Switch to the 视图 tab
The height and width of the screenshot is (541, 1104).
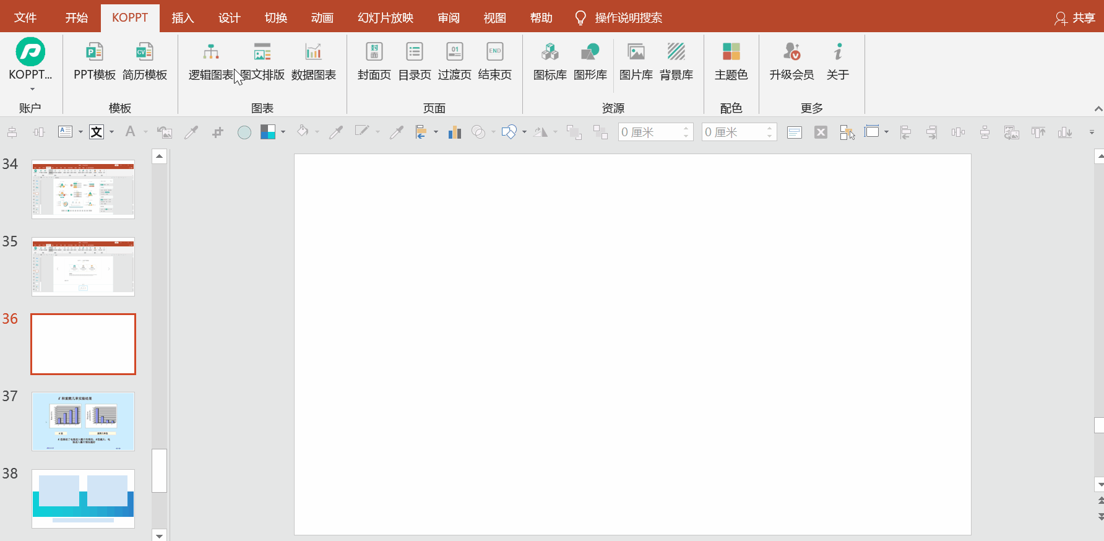[495, 18]
